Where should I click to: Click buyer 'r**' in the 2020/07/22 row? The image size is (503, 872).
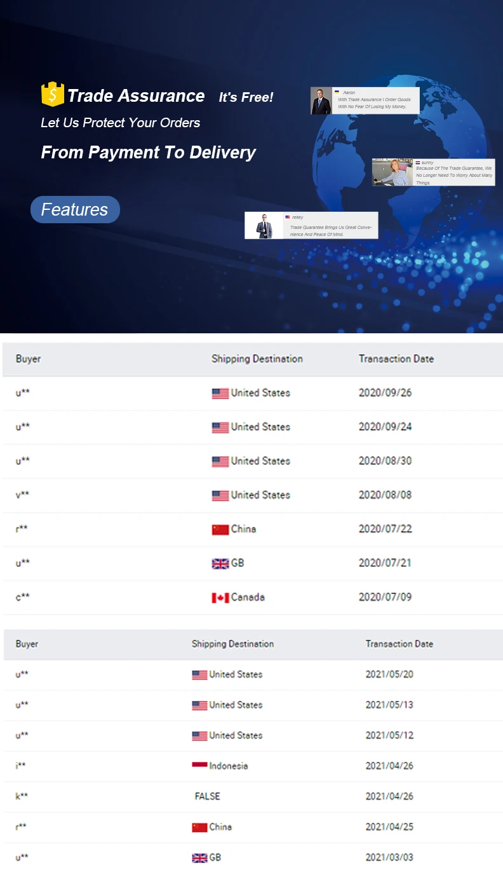(22, 529)
